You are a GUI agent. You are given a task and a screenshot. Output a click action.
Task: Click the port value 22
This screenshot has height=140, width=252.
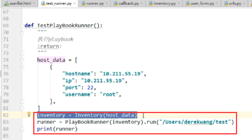point(90,88)
